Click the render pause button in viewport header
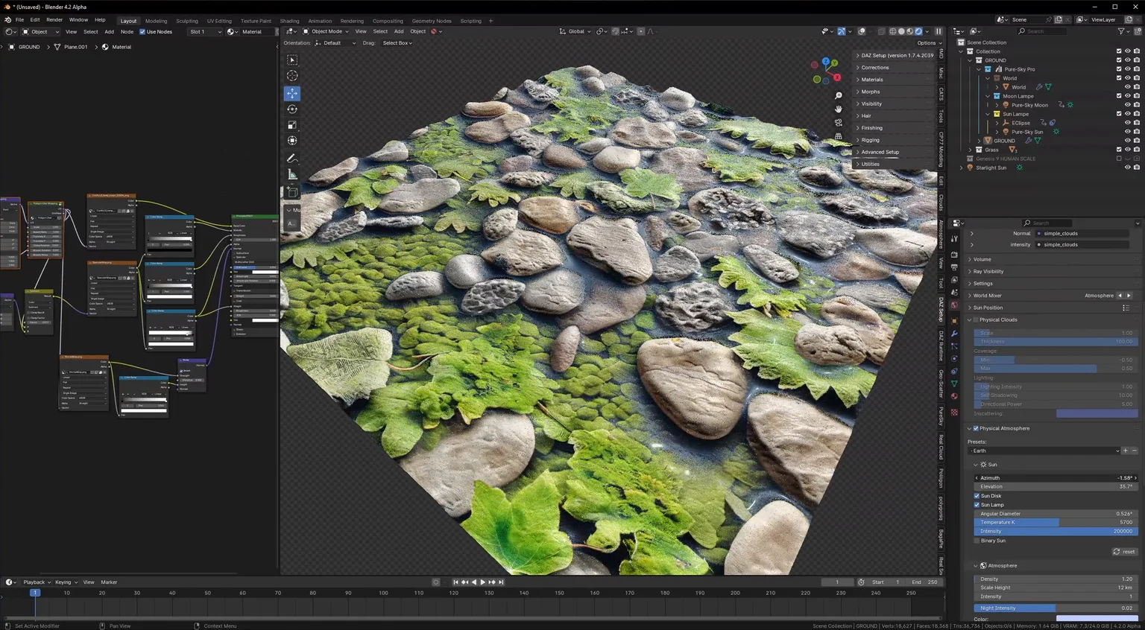This screenshot has height=630, width=1145. point(939,31)
